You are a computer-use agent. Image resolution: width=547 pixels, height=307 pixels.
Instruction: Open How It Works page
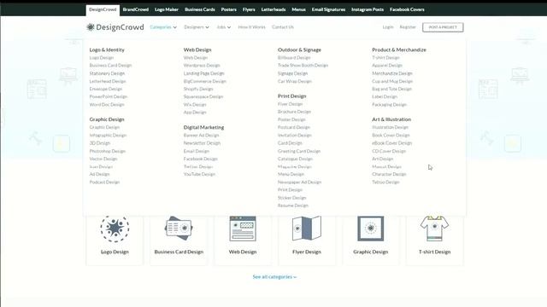tap(251, 27)
